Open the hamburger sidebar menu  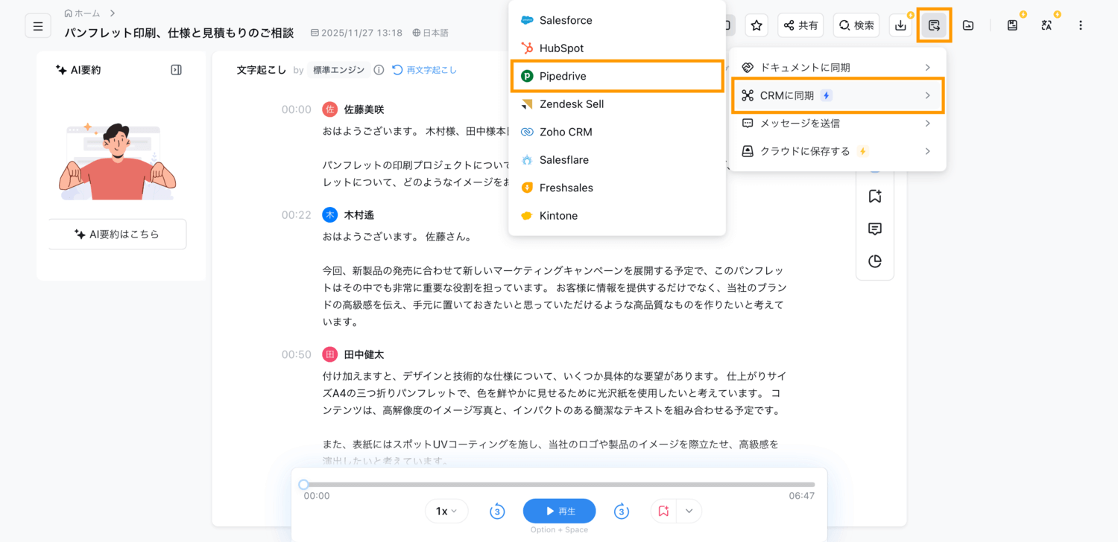coord(38,25)
